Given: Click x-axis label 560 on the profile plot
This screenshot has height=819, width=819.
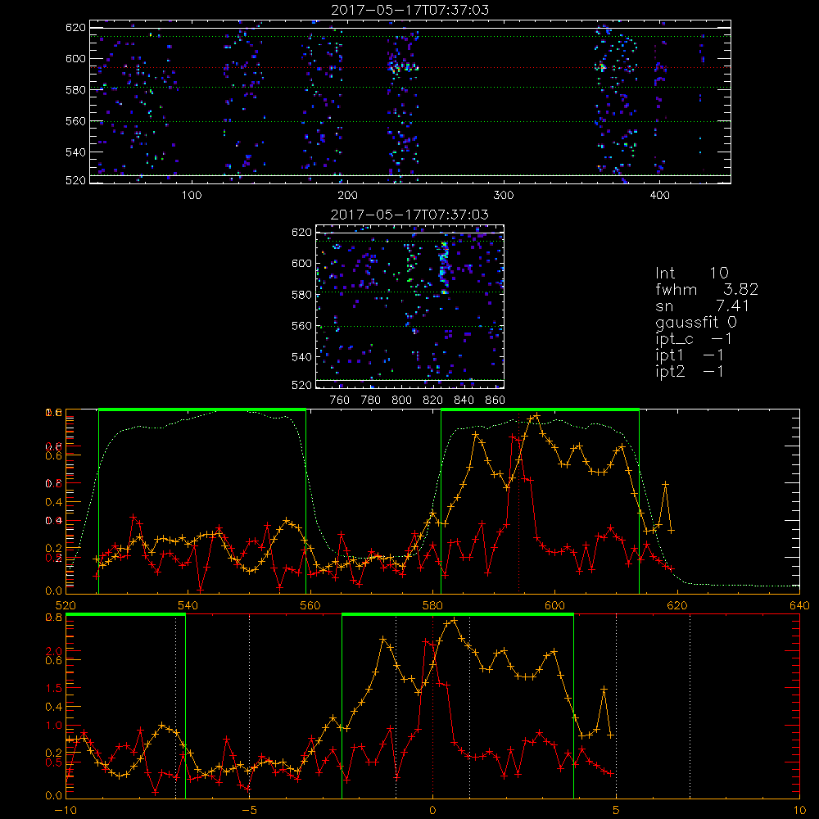Looking at the screenshot, I should [x=310, y=606].
